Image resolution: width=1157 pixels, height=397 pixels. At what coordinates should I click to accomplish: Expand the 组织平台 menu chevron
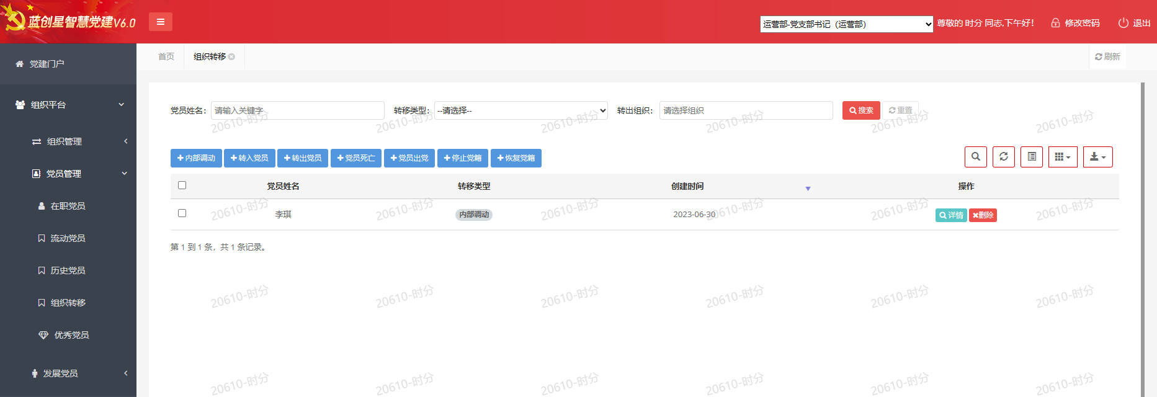point(122,104)
